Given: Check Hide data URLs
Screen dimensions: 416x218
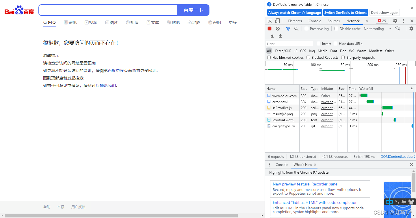Looking at the screenshot, I should (x=335, y=43).
